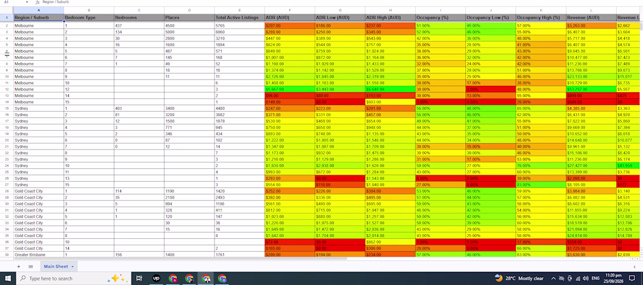643x285 pixels.
Task: Select cell $2,126.00
Action: pyautogui.click(x=289, y=77)
